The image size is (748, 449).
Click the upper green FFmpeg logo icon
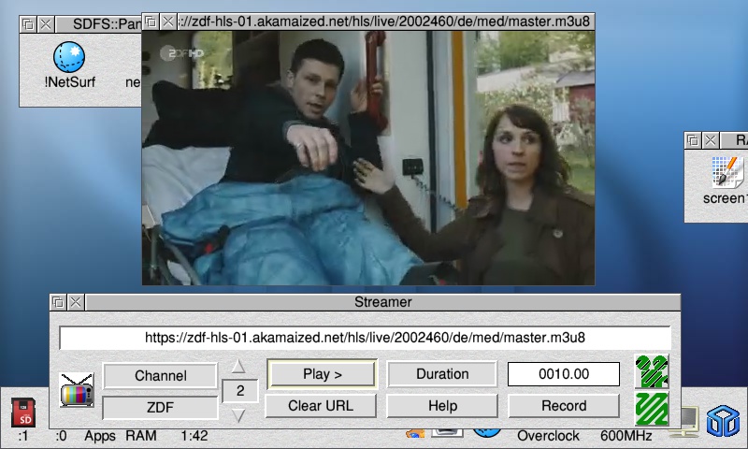tap(651, 371)
